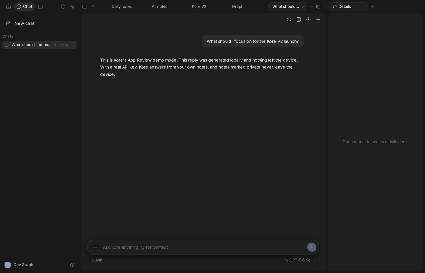Open search with the magnifier icon

(63, 7)
